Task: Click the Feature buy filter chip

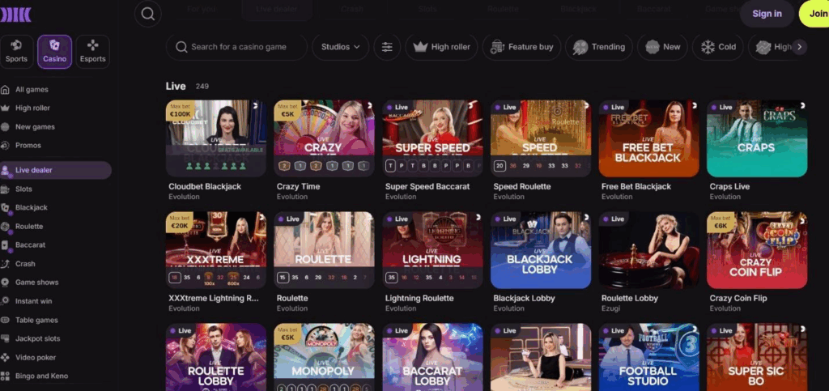Action: [x=521, y=47]
